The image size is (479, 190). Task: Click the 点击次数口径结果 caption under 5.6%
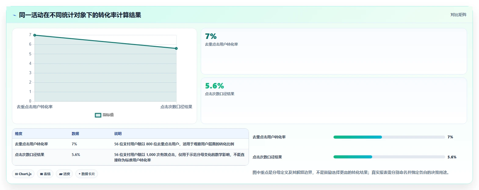[x=220, y=94]
